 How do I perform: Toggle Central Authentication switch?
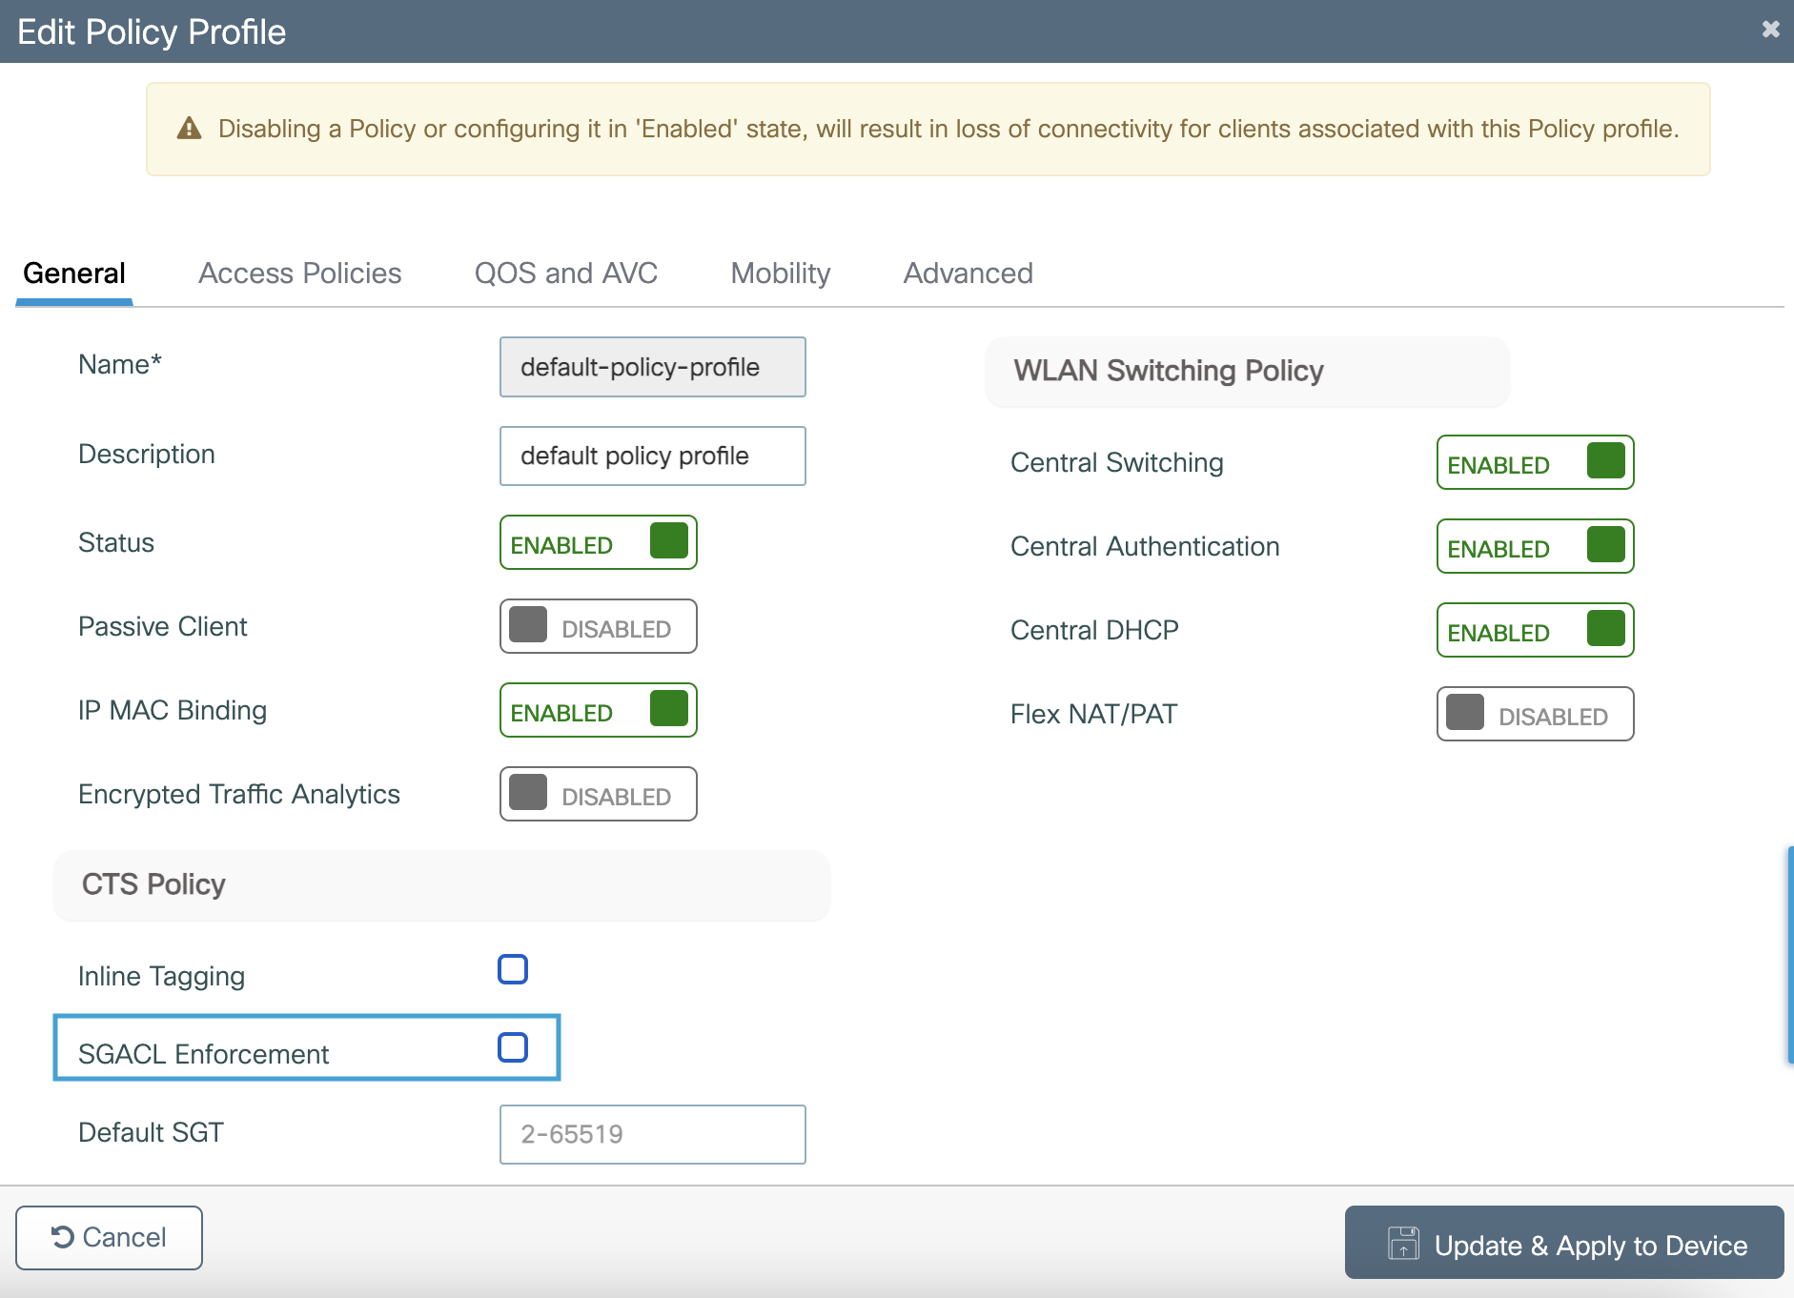[1535, 547]
